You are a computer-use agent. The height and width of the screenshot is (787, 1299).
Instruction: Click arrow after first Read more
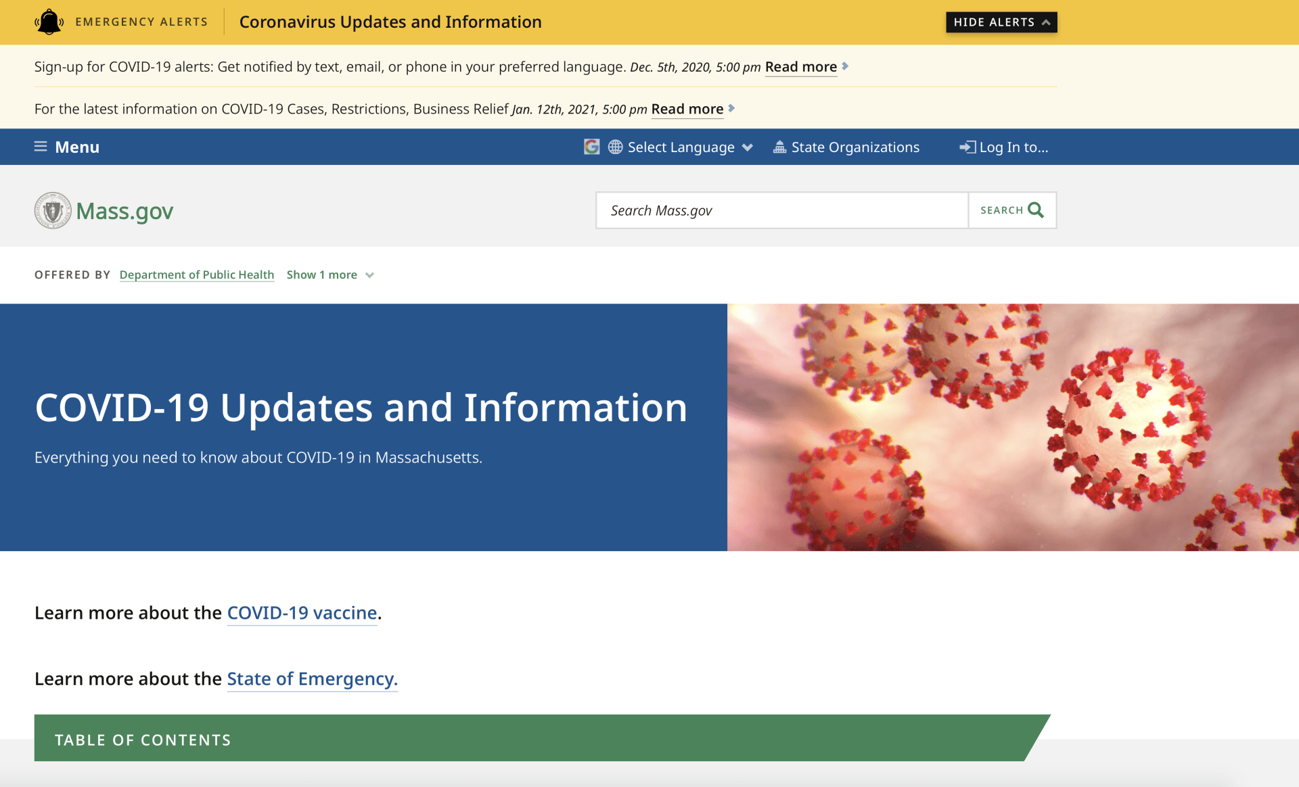click(x=845, y=66)
